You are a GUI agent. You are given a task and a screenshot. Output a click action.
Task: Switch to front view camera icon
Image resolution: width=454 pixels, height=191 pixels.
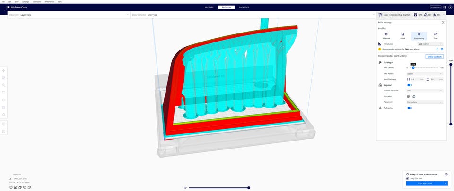16,187
